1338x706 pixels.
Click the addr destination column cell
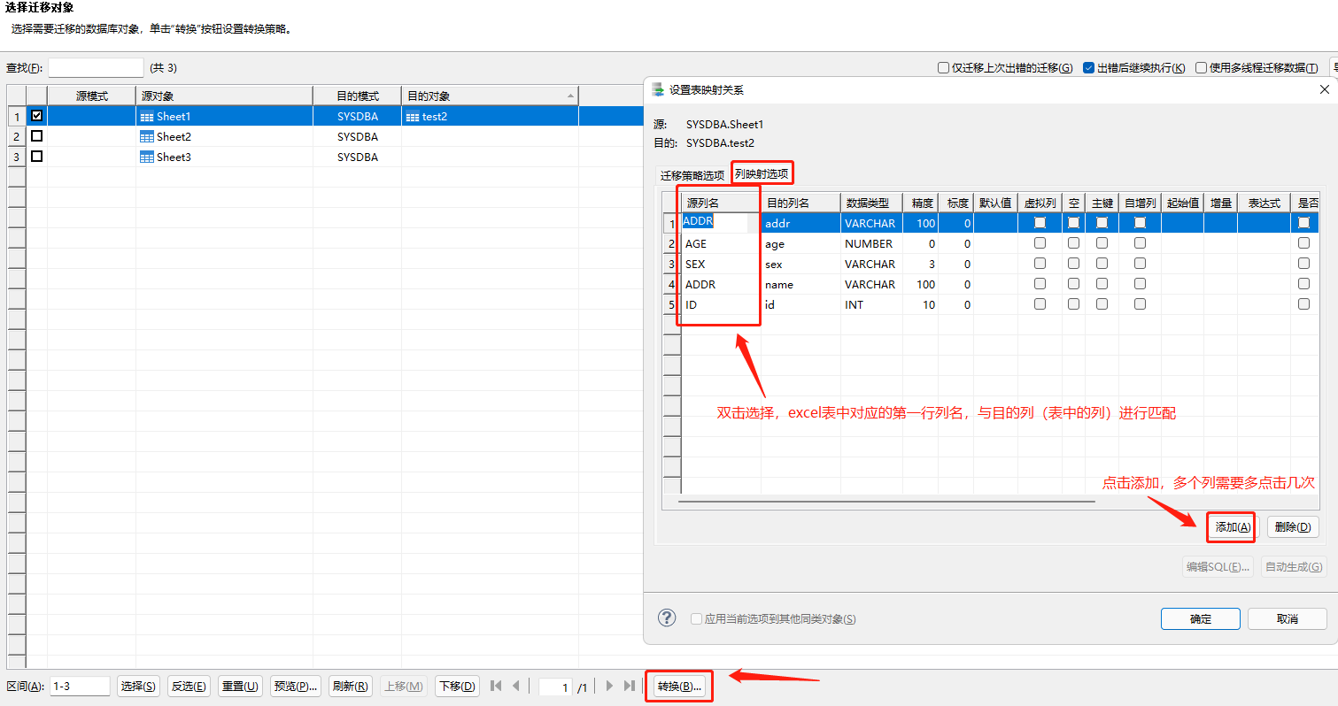pos(800,223)
